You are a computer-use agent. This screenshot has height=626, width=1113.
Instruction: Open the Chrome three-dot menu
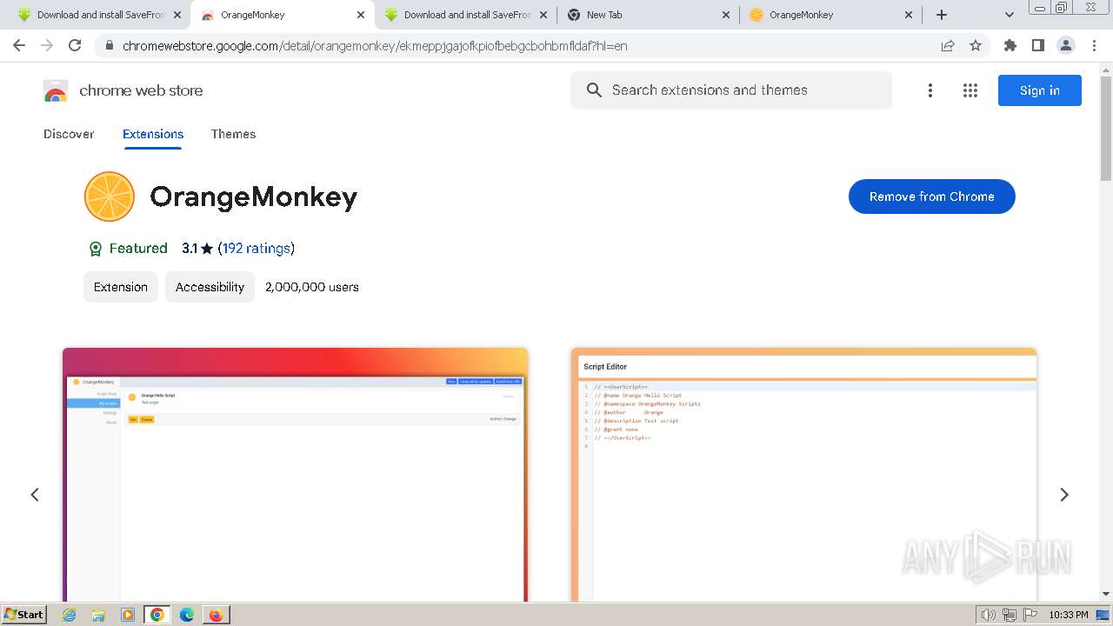[1094, 45]
